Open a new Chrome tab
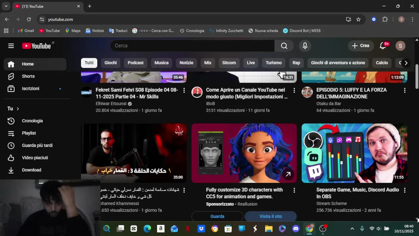 [x=89, y=6]
